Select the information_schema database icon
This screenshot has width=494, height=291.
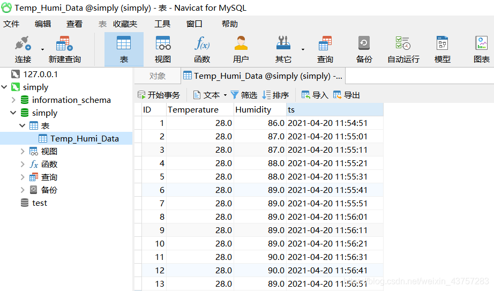pyautogui.click(x=24, y=100)
